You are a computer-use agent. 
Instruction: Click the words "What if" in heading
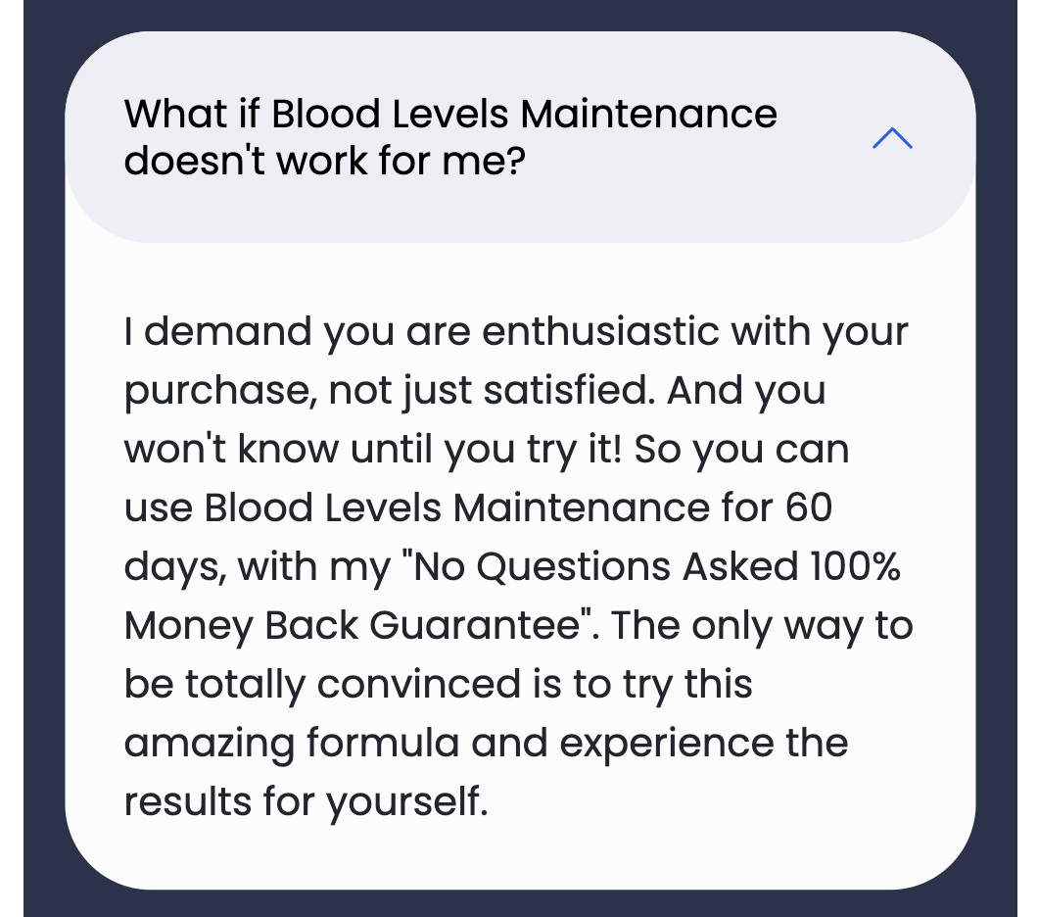tap(191, 115)
